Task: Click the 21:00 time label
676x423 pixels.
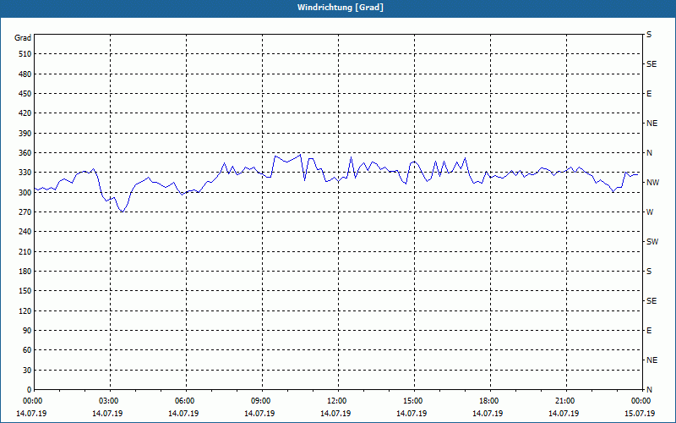Action: tap(565, 401)
